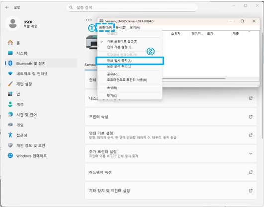This screenshot has height=207, width=264.
Task: Open the 문서(D) menu
Action: (121, 28)
